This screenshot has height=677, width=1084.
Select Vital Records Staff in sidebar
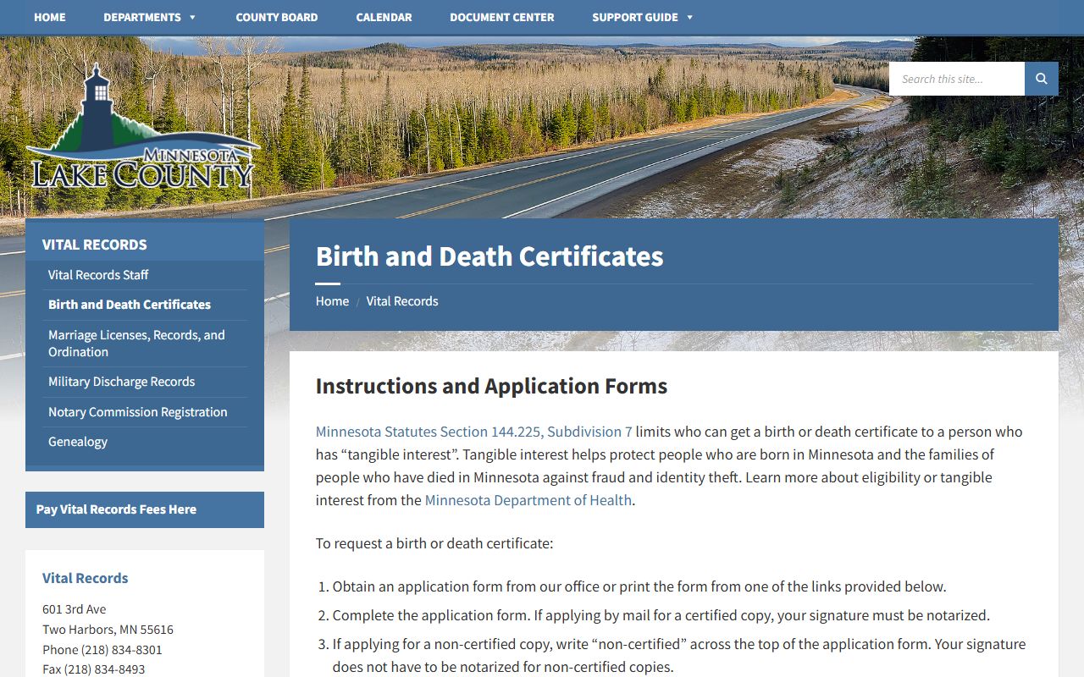point(98,275)
